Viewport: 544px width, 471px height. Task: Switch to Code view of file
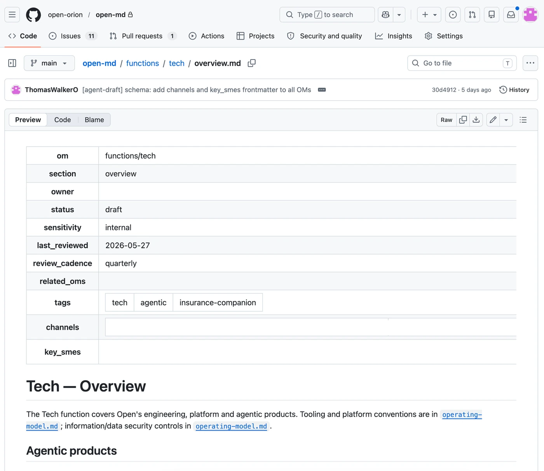click(x=63, y=120)
